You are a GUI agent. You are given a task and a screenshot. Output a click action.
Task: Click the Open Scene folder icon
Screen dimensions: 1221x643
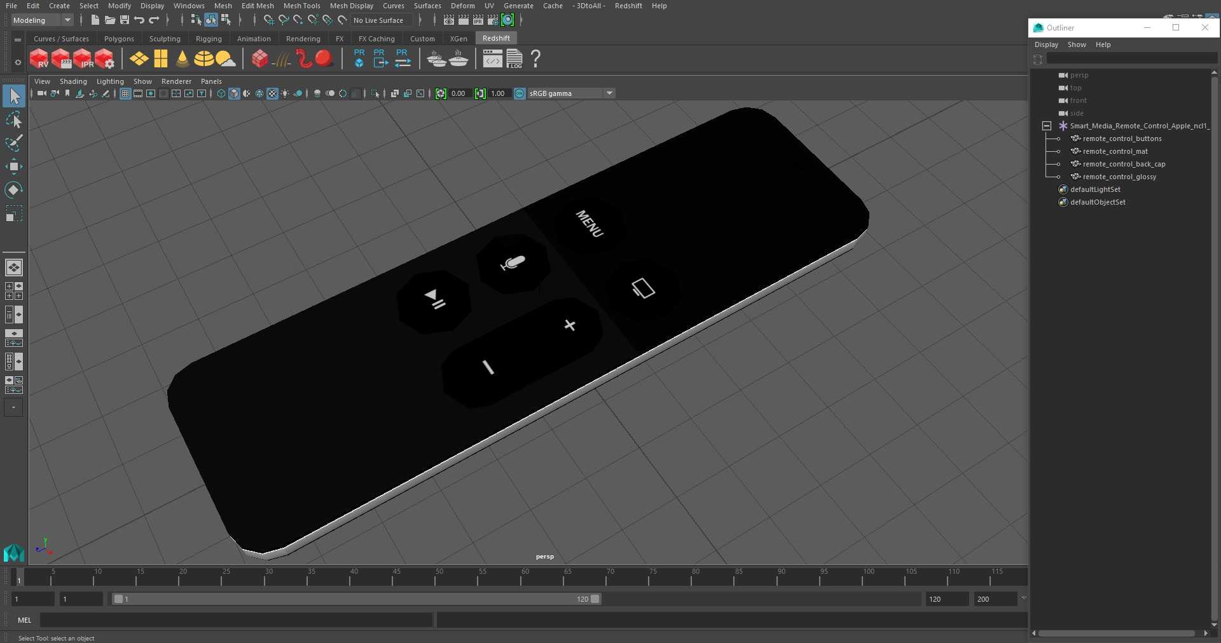[109, 20]
